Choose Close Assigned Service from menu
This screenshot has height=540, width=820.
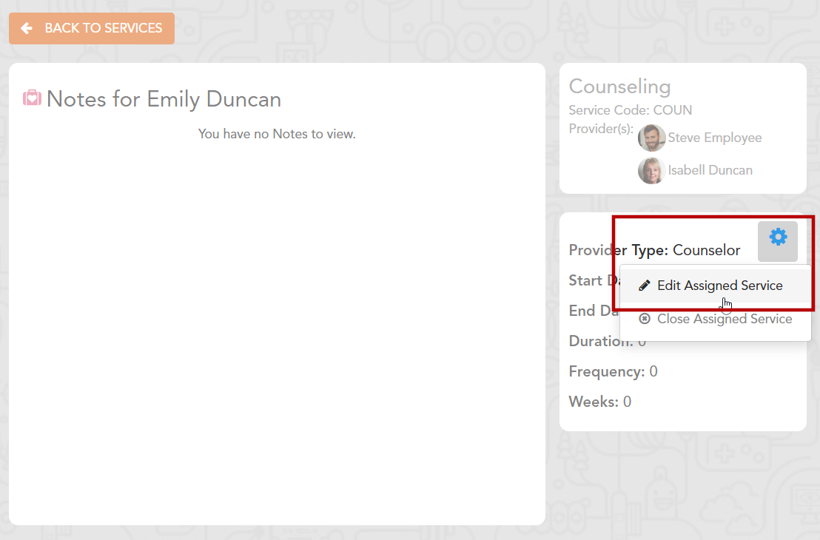(724, 319)
